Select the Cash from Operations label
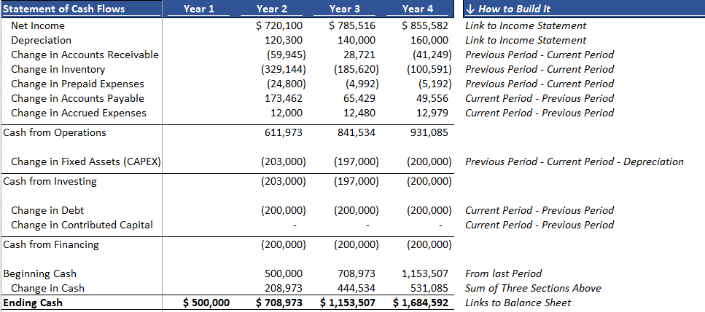 [x=55, y=132]
